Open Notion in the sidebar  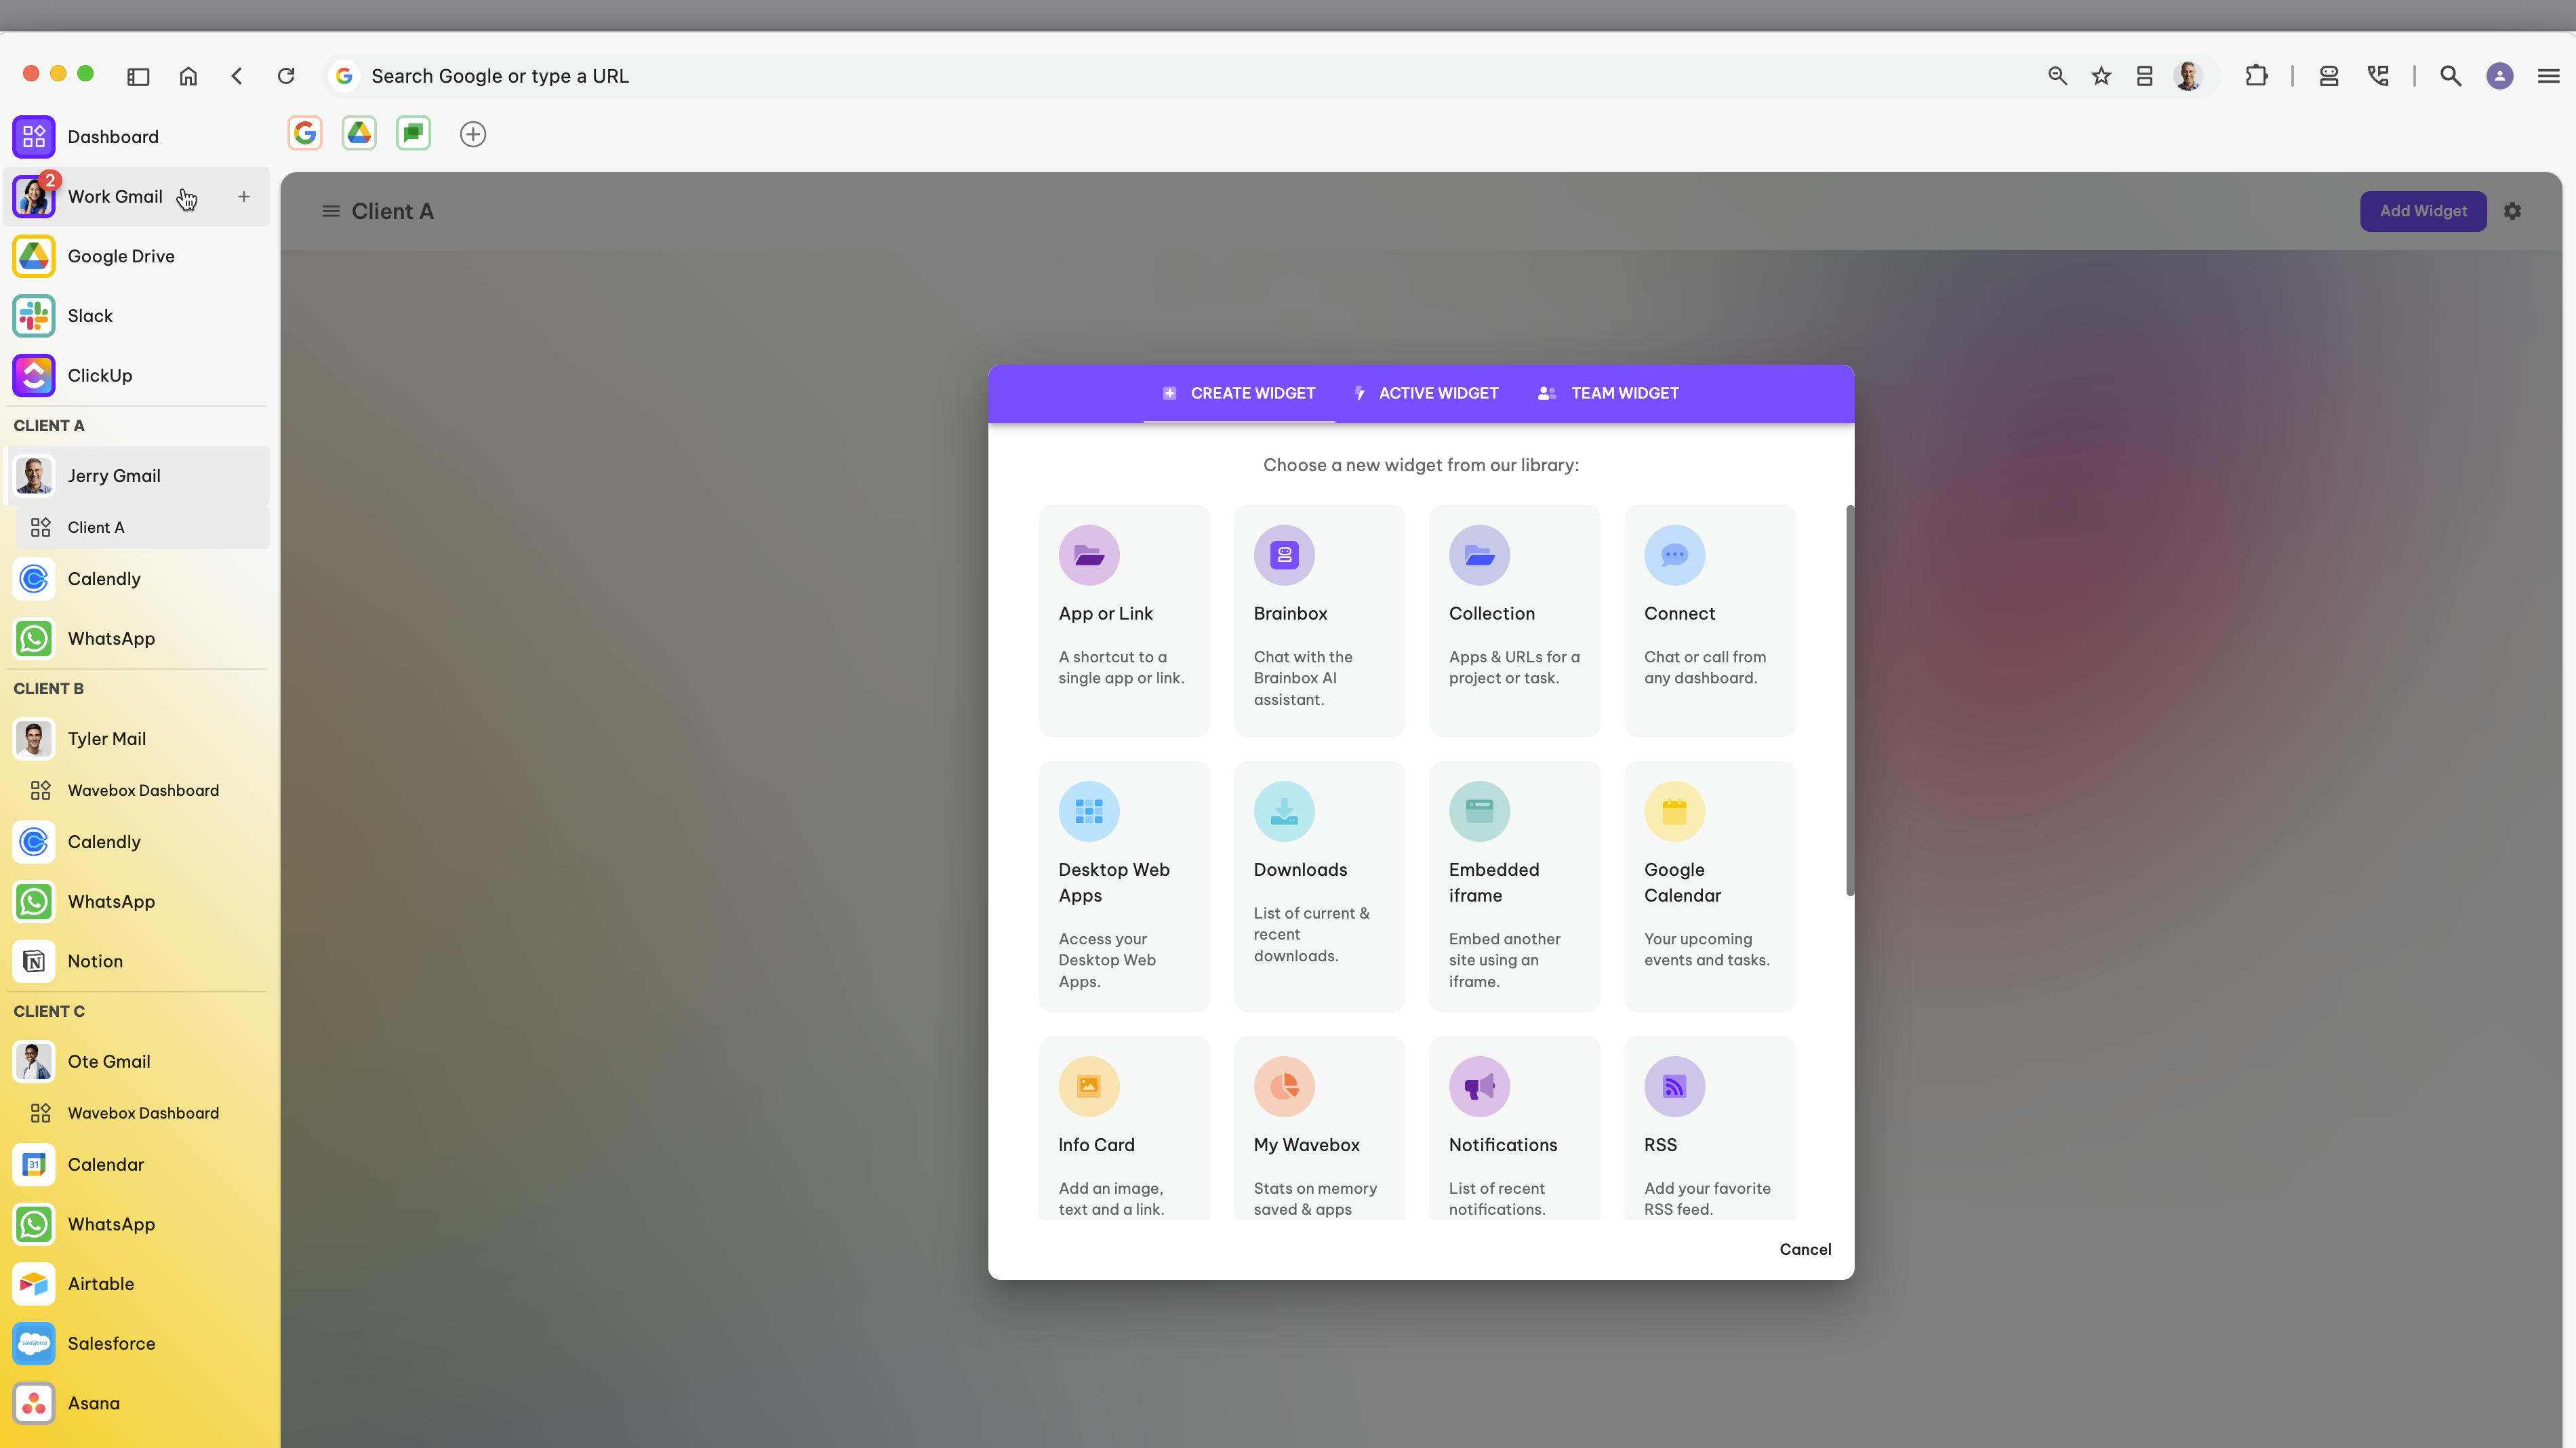point(136,961)
